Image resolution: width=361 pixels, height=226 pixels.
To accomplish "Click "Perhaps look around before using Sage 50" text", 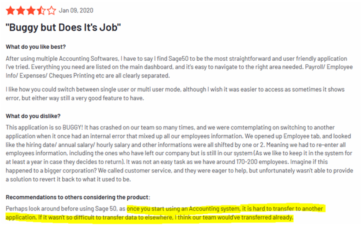I will coord(61,209).
